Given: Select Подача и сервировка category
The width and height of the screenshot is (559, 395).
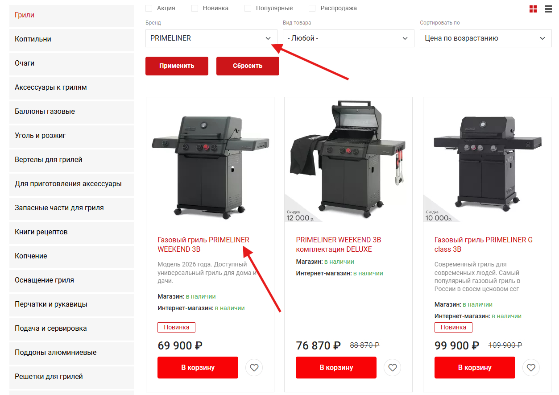Looking at the screenshot, I should (72, 329).
